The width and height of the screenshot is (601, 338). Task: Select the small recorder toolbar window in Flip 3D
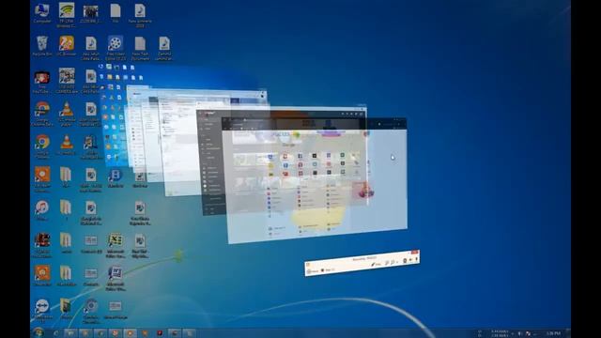coord(362,263)
